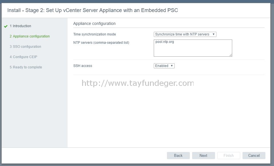Select step 4 Configure CEIP
This screenshot has height=166, width=274.
(x=23, y=57)
